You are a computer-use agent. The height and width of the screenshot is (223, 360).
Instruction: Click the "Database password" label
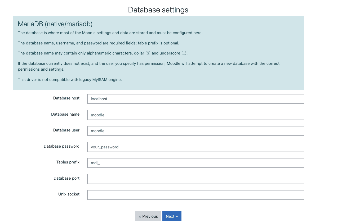click(61, 146)
